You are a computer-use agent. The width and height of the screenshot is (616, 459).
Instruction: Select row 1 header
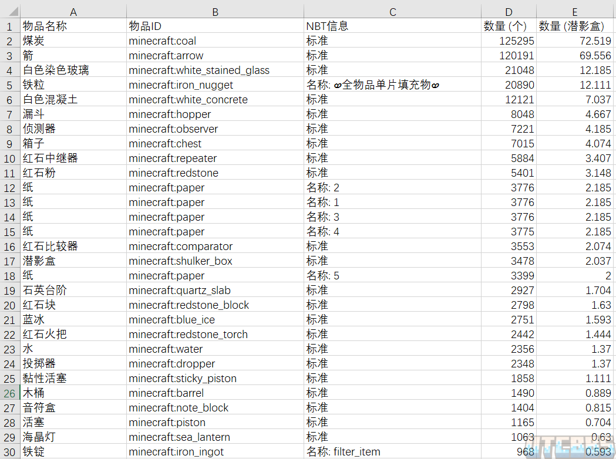click(x=10, y=26)
